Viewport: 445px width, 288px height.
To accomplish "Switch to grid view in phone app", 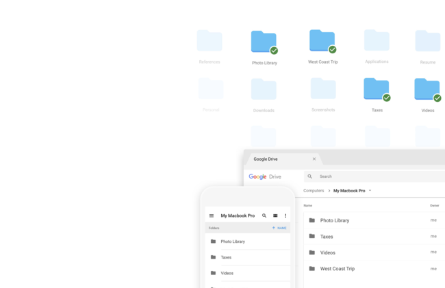I will click(x=275, y=215).
